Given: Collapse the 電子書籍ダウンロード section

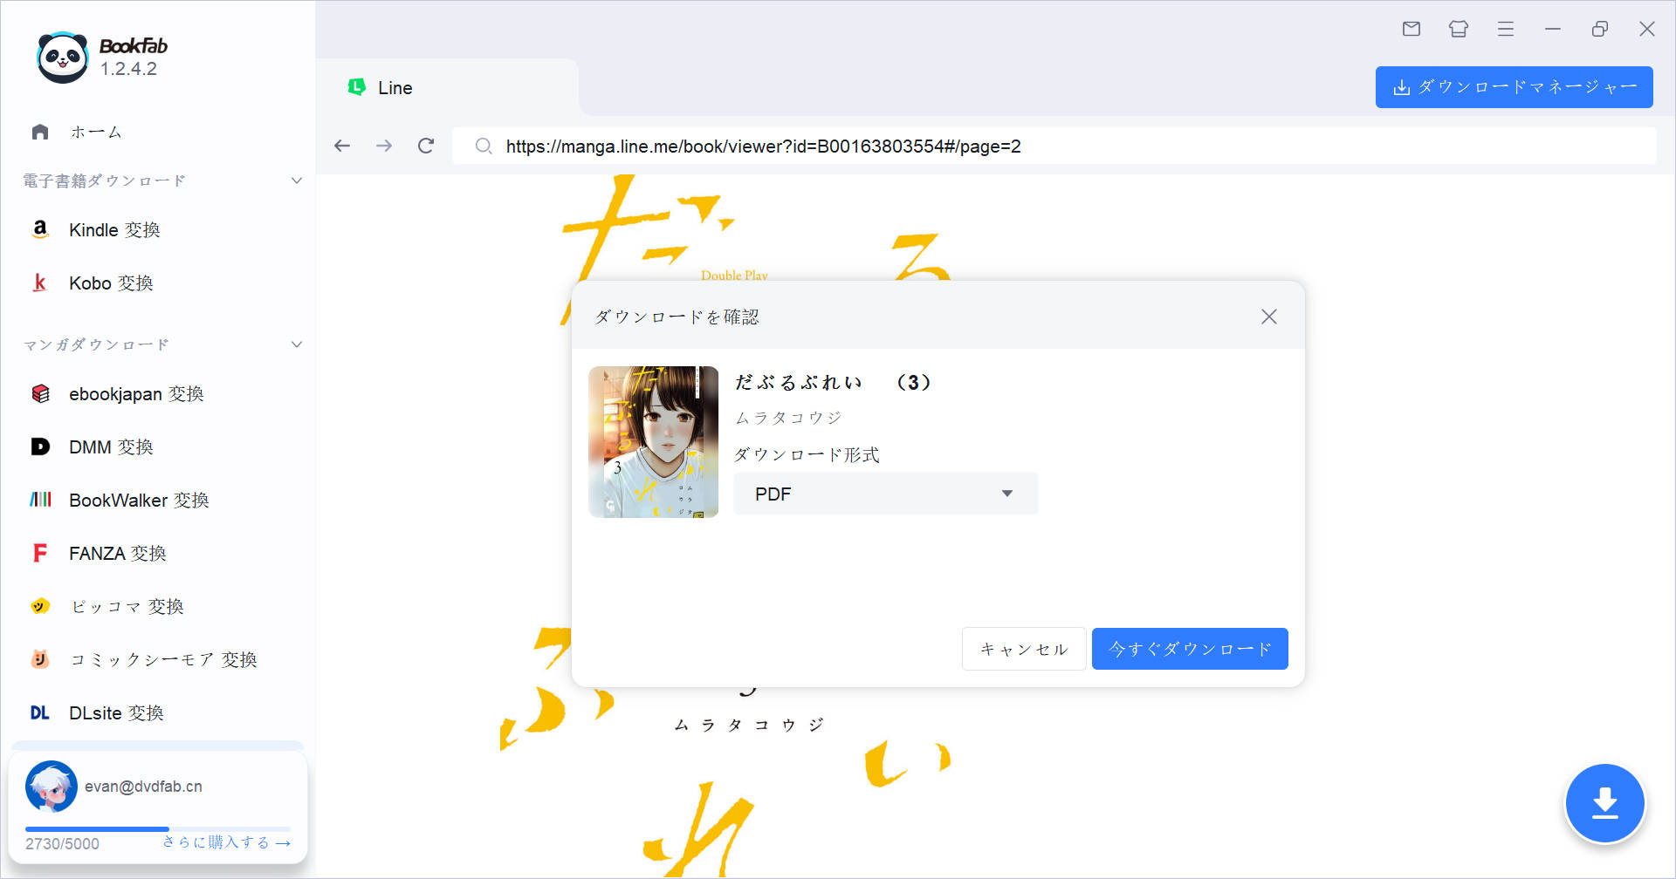Looking at the screenshot, I should click(297, 181).
